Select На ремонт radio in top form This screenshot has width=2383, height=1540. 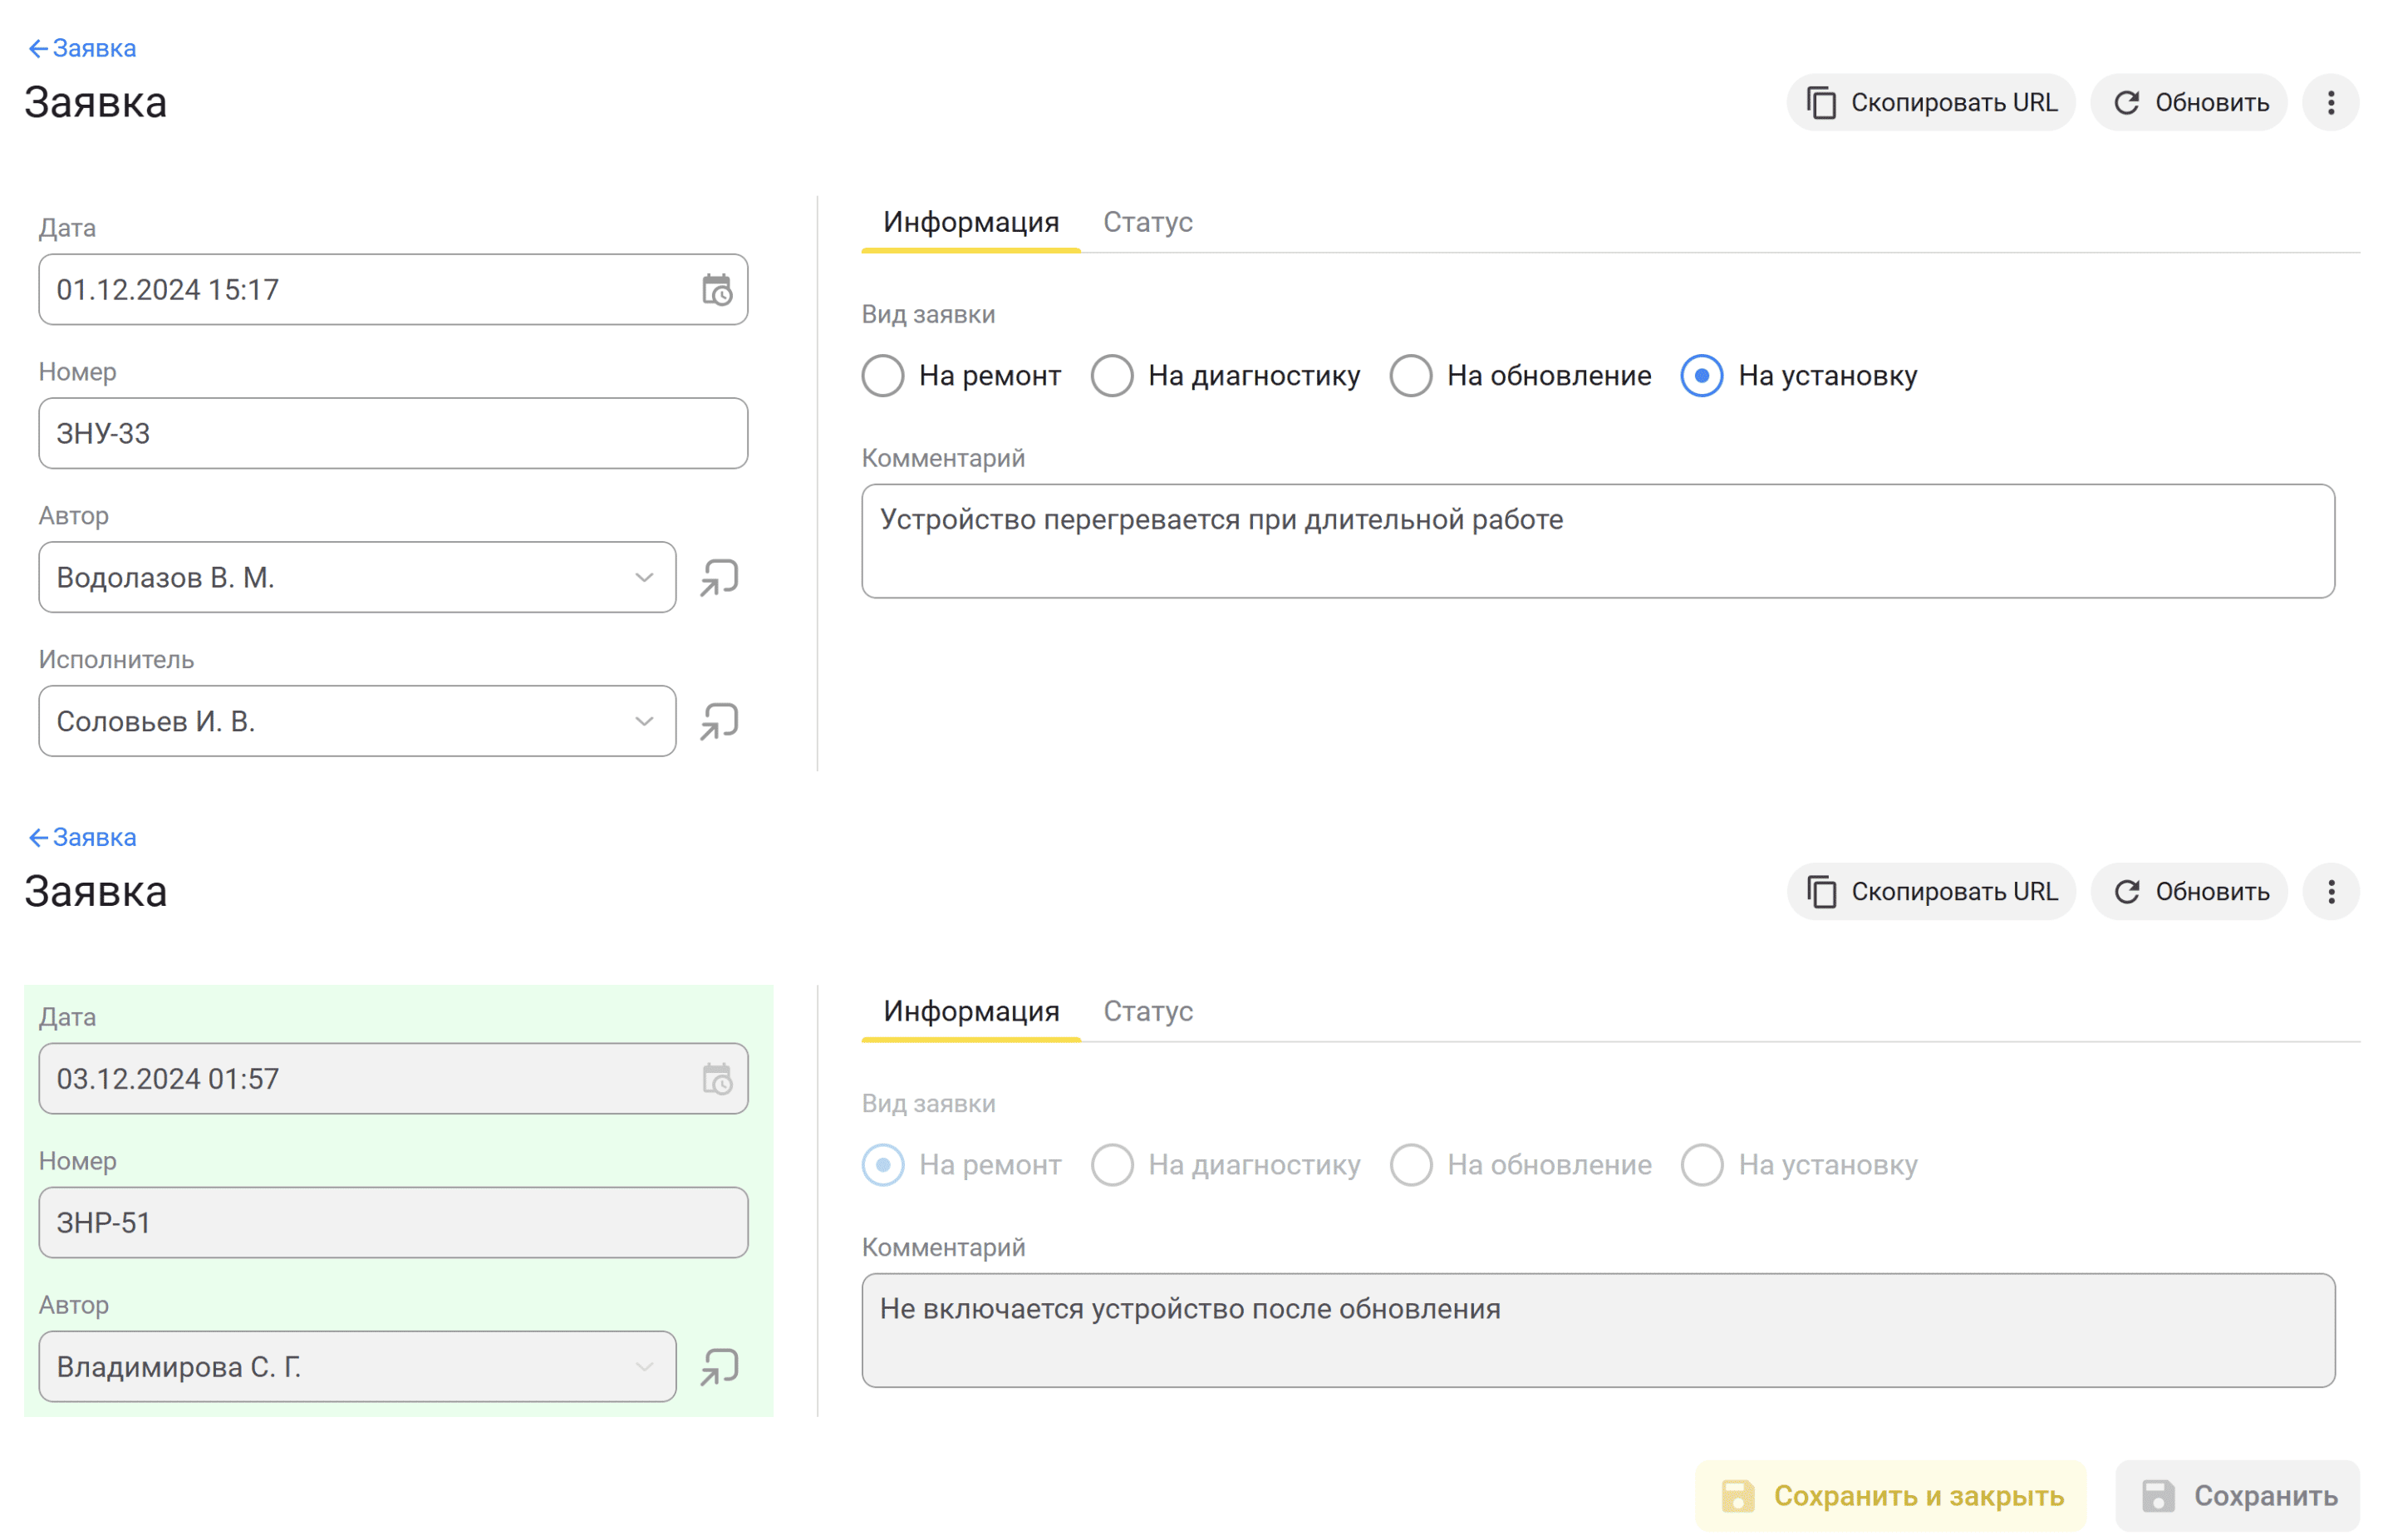[x=882, y=376]
